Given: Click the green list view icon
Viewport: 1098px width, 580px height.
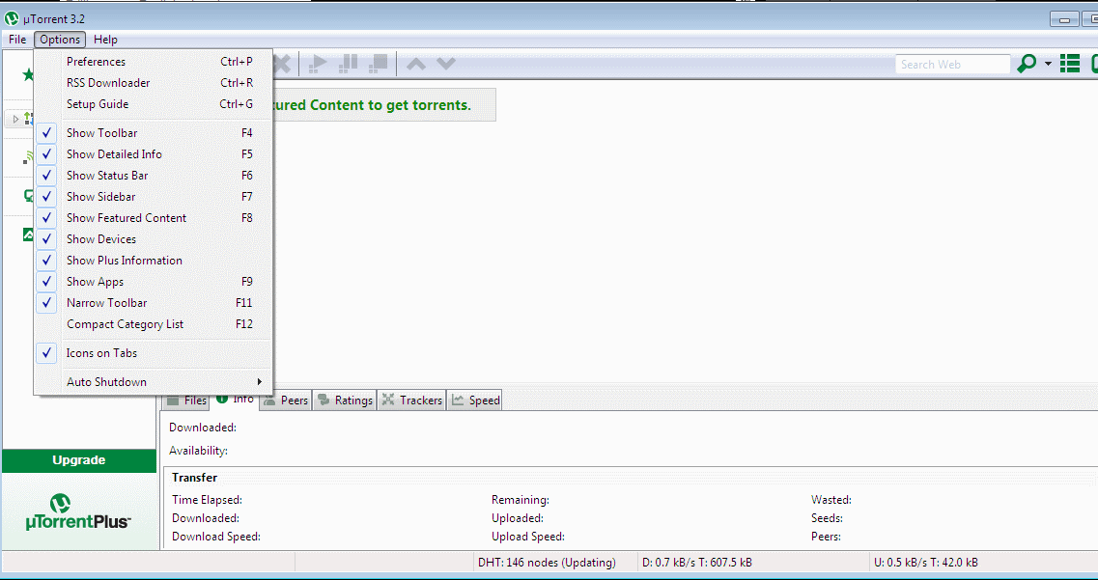Looking at the screenshot, I should pos(1069,64).
